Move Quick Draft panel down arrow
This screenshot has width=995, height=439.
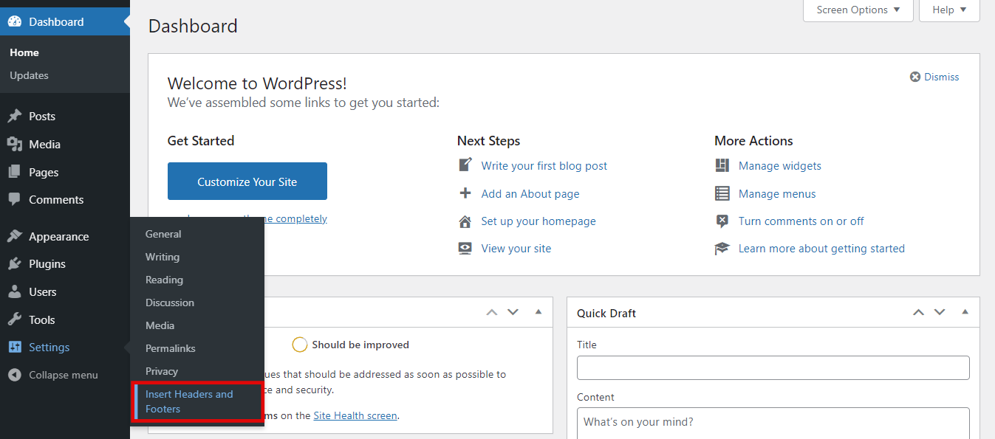(940, 312)
